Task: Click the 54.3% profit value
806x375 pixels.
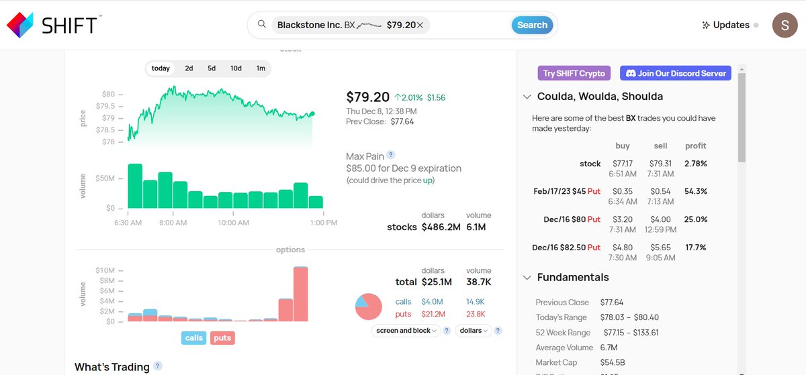Action: pos(696,191)
